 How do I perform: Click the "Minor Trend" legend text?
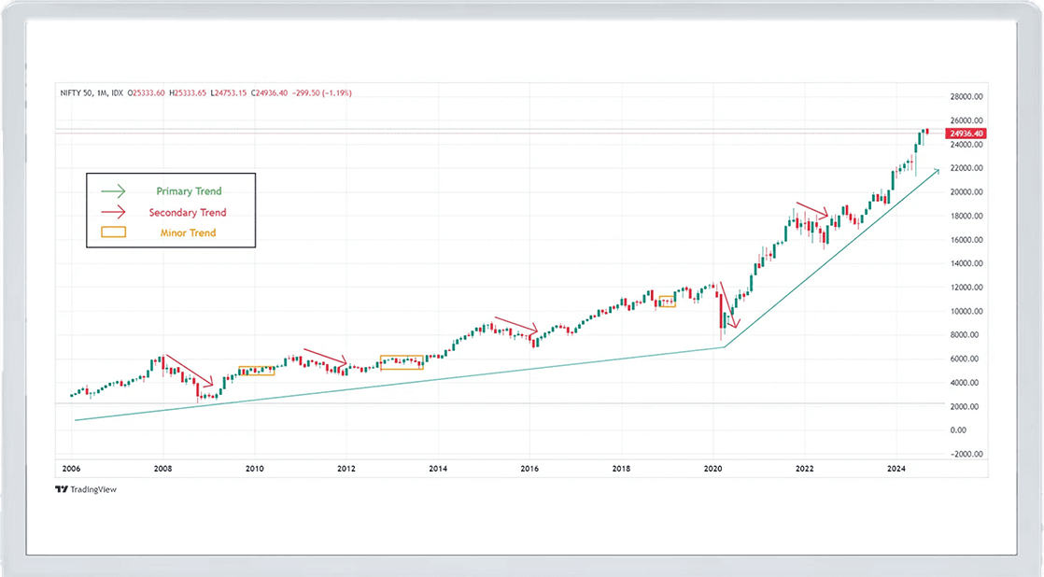pyautogui.click(x=188, y=232)
